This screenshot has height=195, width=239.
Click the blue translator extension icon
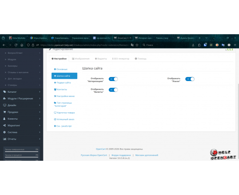(223, 45)
